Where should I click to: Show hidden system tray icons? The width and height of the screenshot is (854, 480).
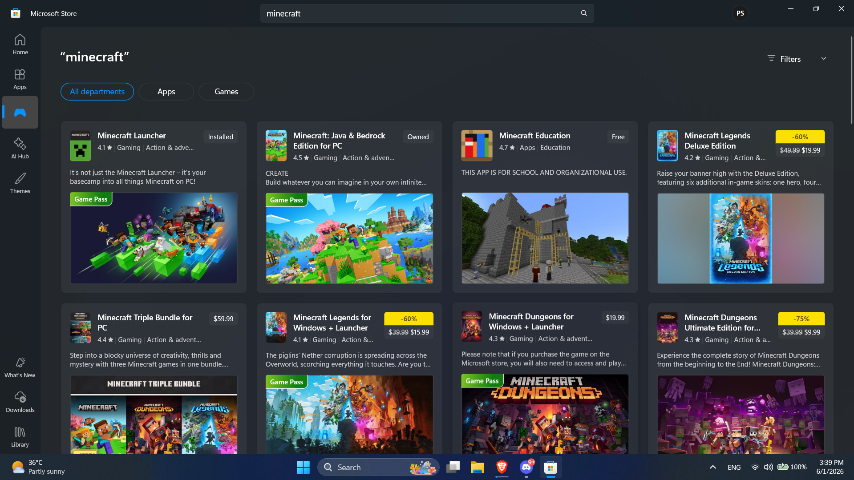click(712, 467)
